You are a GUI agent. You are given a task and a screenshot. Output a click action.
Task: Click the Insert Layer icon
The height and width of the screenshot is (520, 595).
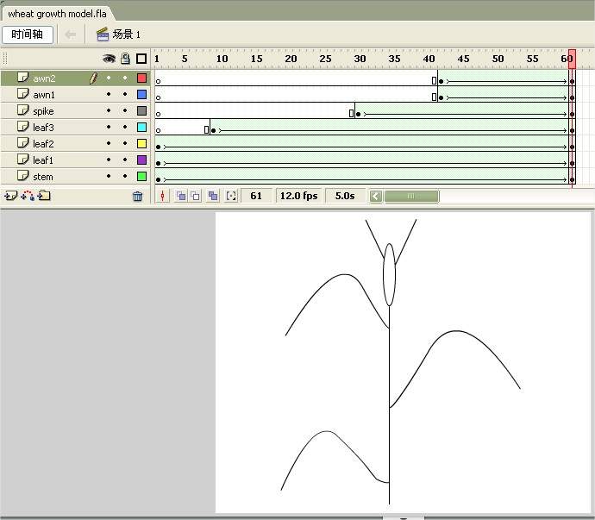10,196
